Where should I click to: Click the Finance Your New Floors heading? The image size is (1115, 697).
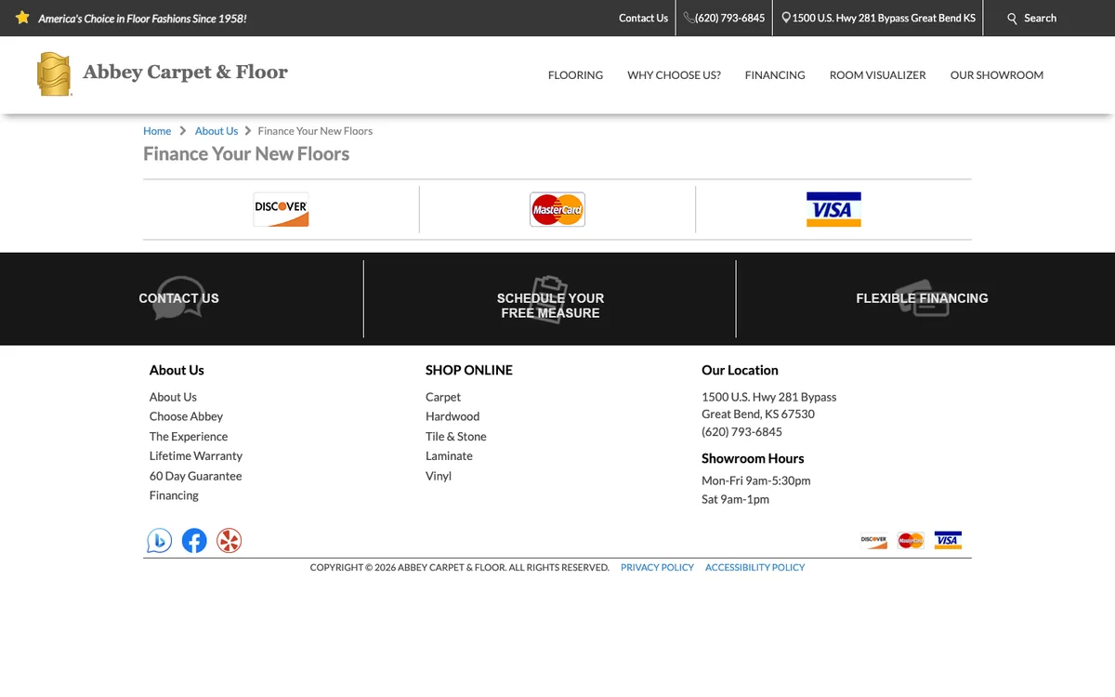point(246,154)
